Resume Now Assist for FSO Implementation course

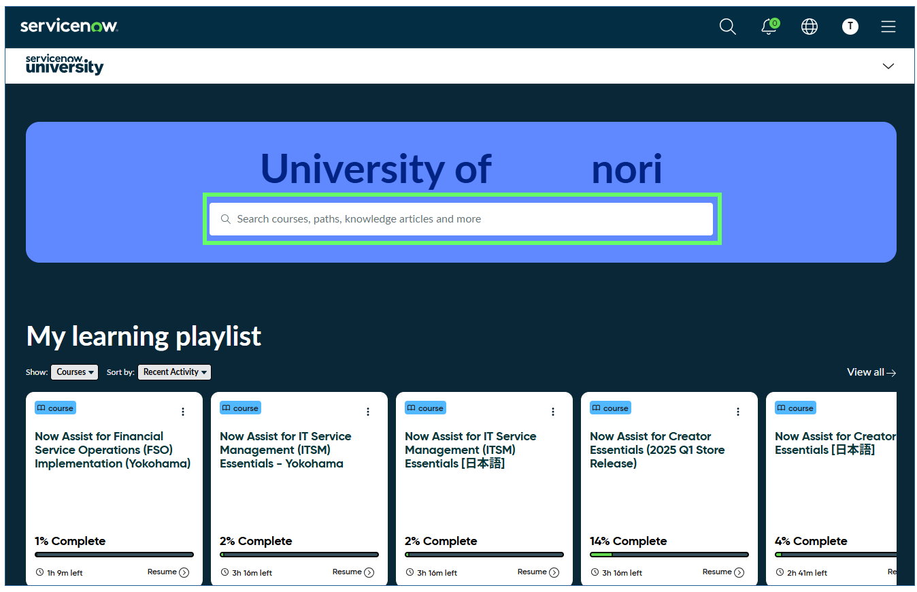click(169, 572)
